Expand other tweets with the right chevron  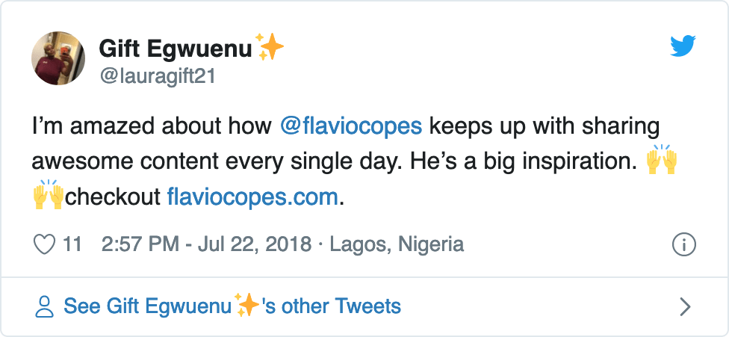coord(685,306)
